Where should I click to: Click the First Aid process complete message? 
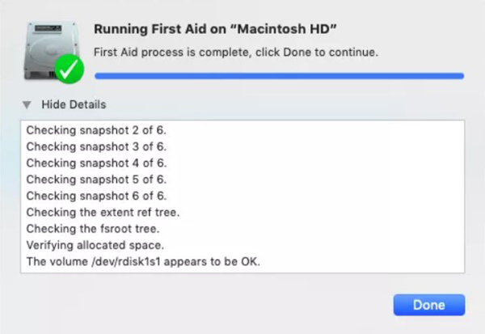236,53
